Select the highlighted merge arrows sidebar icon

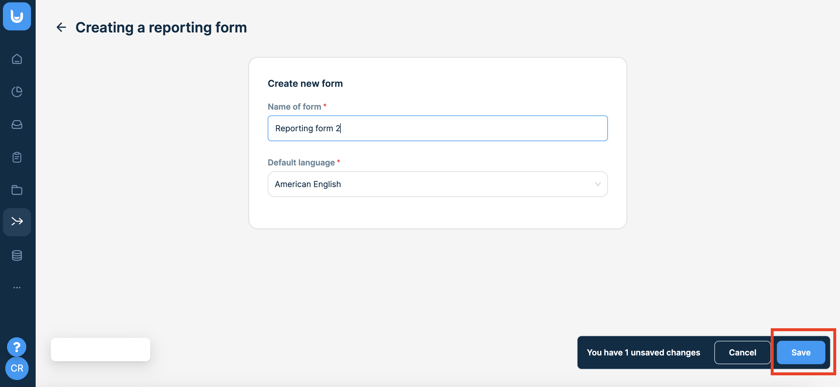coord(17,222)
